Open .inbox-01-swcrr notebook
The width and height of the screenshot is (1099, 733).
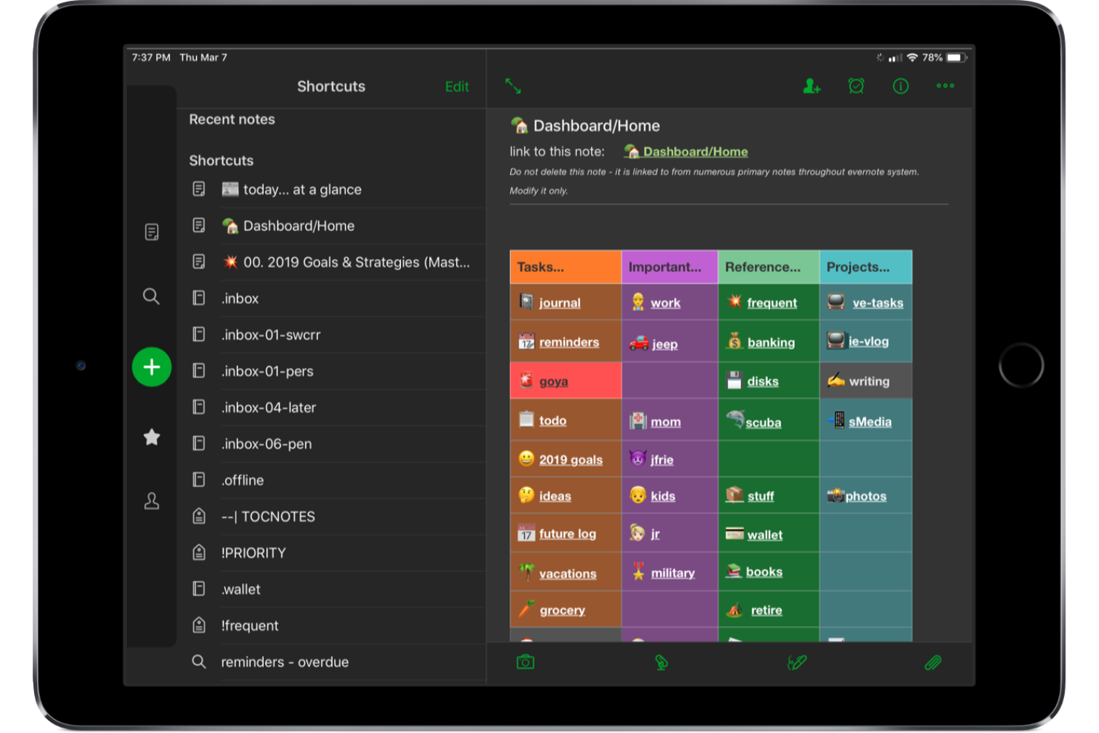tap(331, 335)
